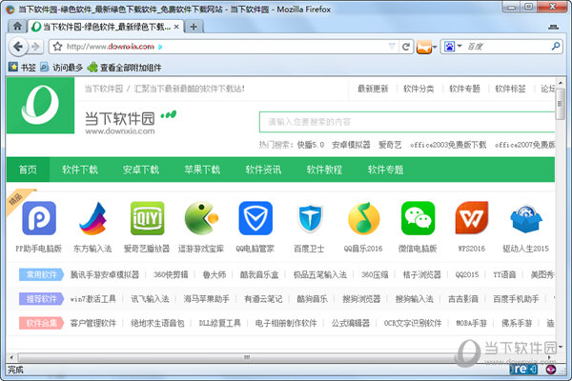The image size is (572, 381).
Task: Select the 安卓下载 navigation tab
Action: [x=141, y=170]
